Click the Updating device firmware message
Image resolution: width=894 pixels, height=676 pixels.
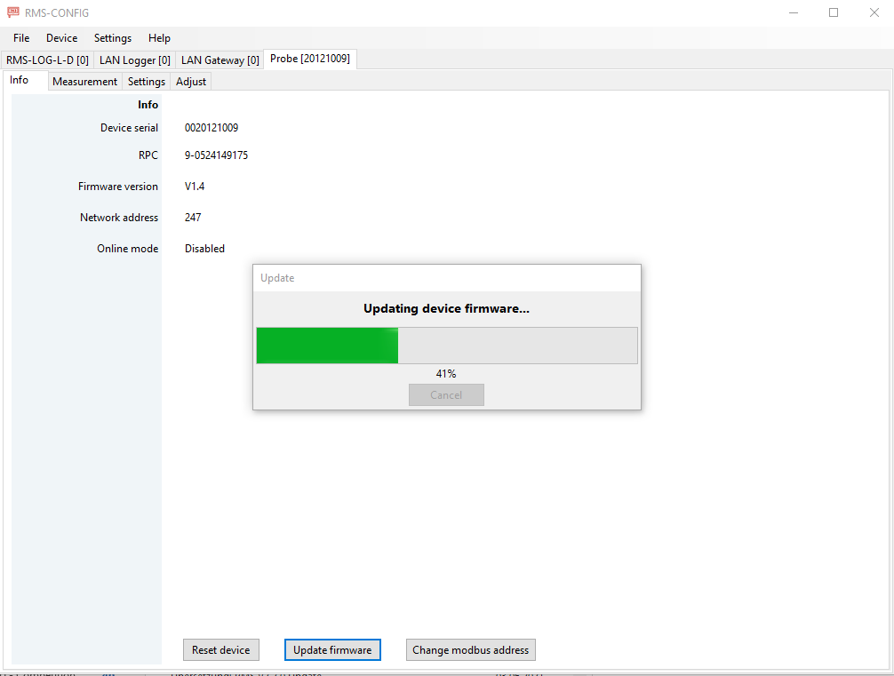tap(446, 308)
